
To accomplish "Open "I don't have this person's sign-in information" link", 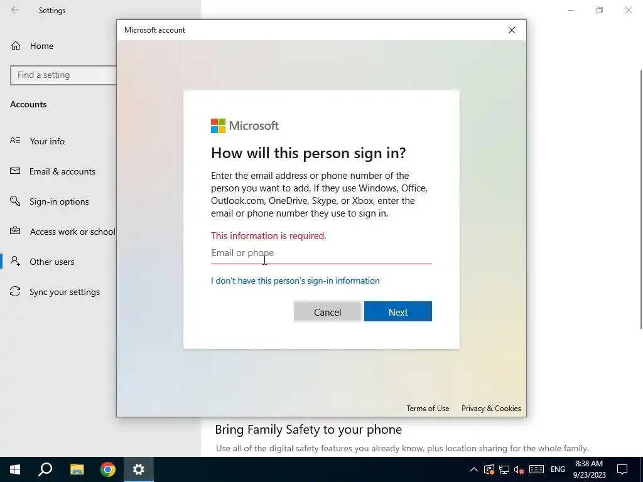I will click(x=295, y=281).
